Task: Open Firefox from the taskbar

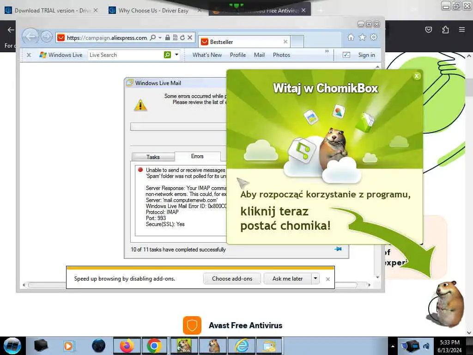Action: click(x=127, y=346)
